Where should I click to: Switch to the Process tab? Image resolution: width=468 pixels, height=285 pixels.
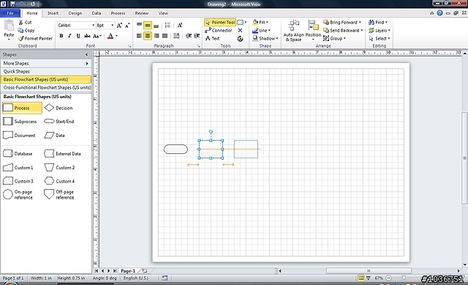118,13
